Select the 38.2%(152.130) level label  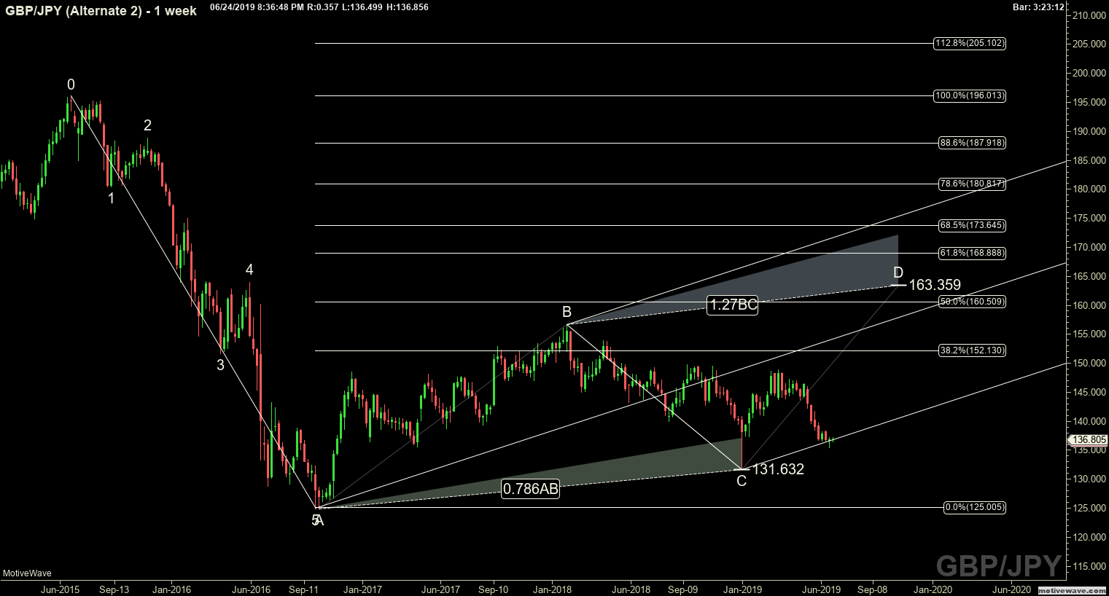tap(972, 350)
